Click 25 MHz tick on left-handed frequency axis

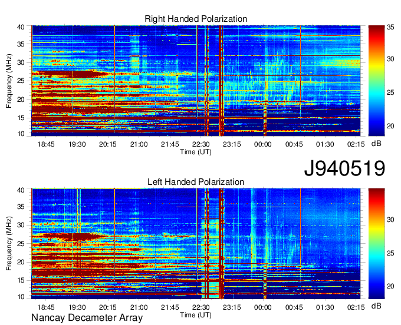pos(21,244)
